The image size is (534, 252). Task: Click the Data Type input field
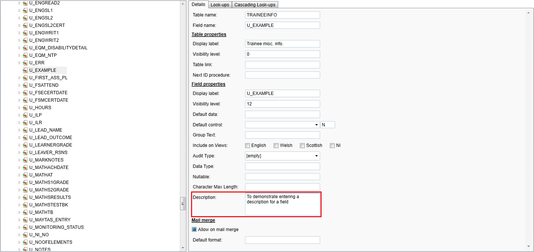point(283,166)
